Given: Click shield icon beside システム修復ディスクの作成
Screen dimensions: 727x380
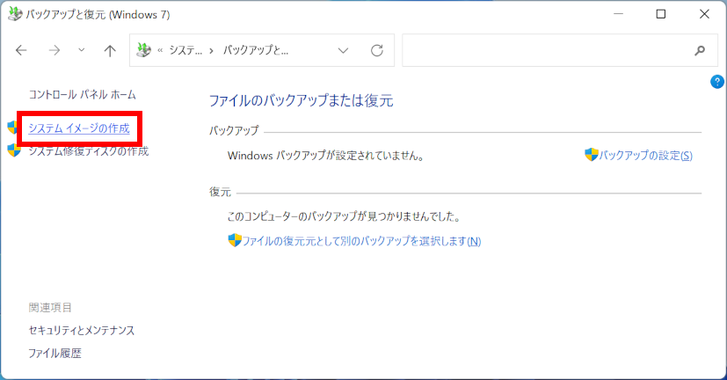Looking at the screenshot, I should point(14,150).
